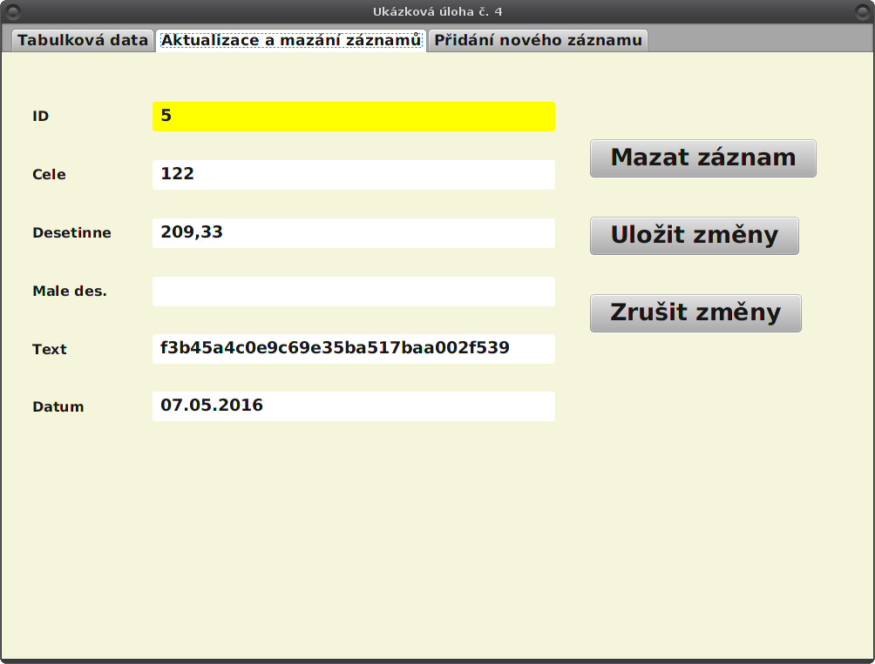The width and height of the screenshot is (875, 664).
Task: Open the Přidání nového záznamu tab
Action: pos(538,39)
